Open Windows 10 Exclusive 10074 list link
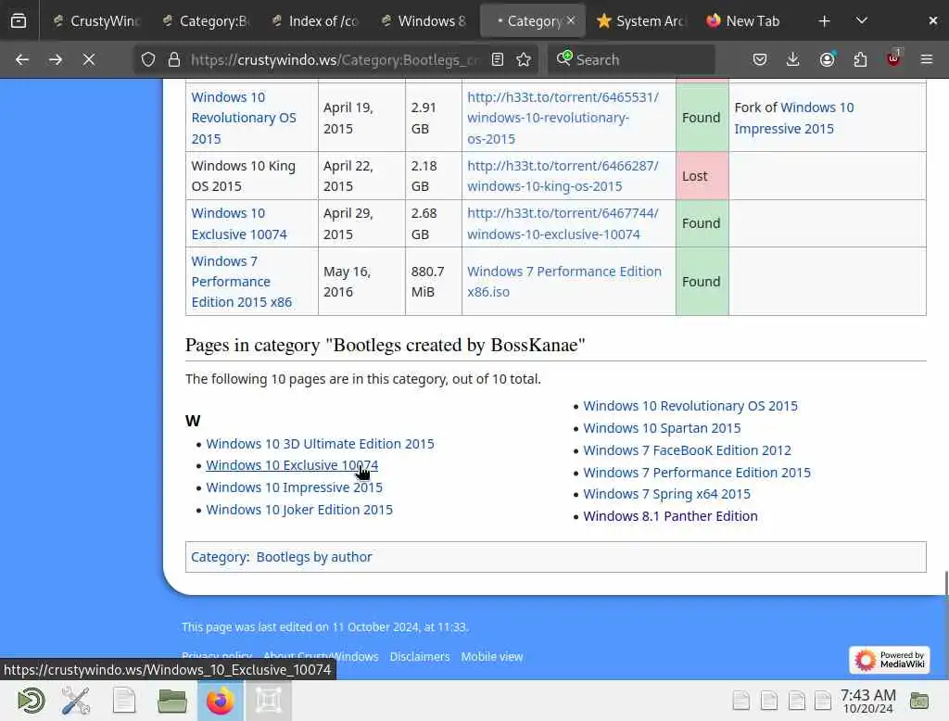 pos(292,465)
